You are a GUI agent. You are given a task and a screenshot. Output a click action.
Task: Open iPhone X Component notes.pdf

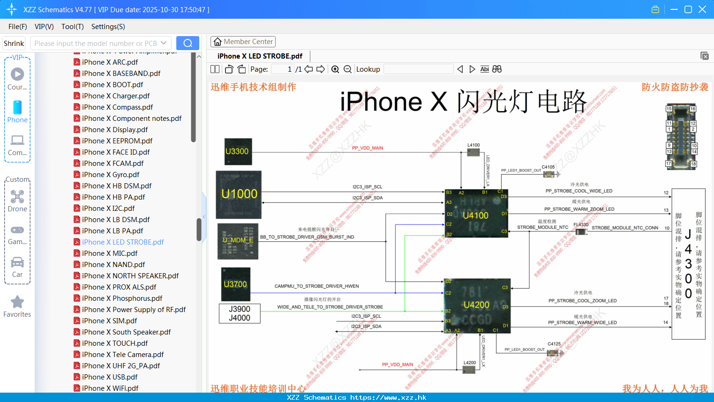click(x=132, y=118)
